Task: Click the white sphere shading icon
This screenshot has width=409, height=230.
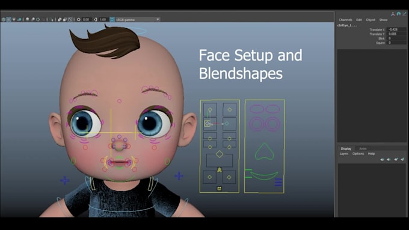Action: click(28, 20)
